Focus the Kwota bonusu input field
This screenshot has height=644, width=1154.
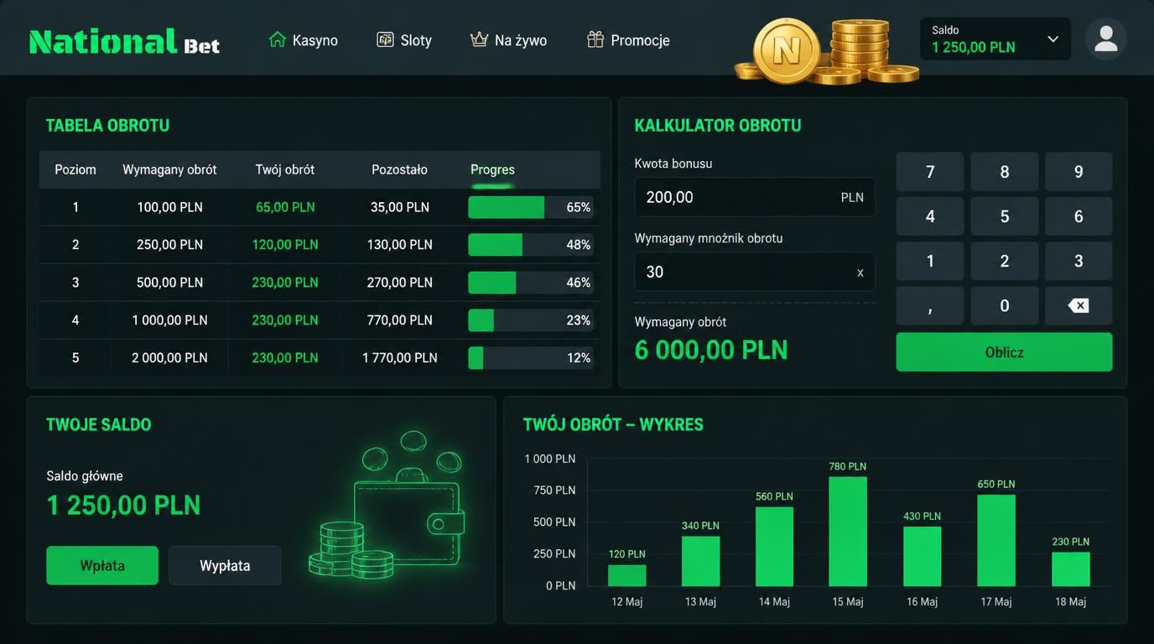[755, 197]
